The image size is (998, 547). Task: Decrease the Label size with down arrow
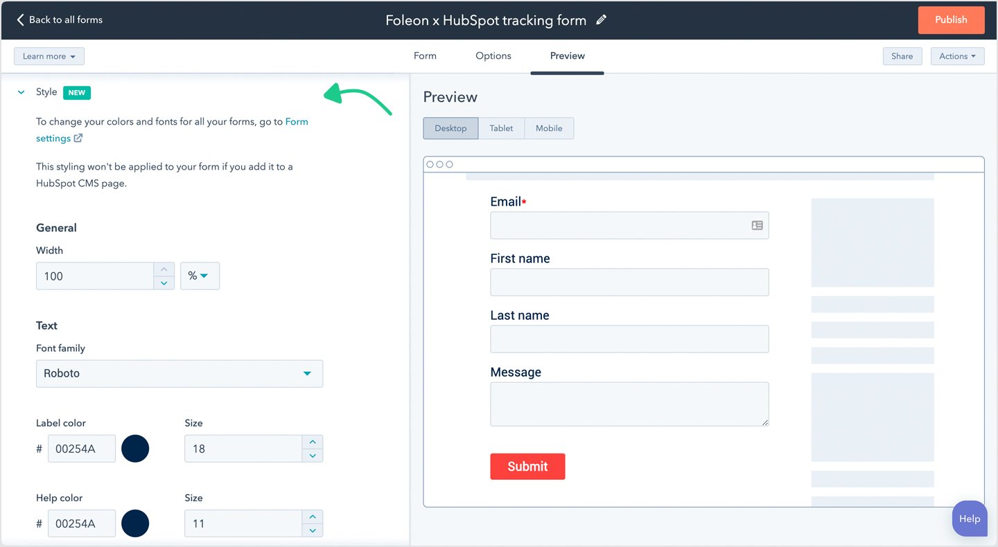click(x=313, y=456)
